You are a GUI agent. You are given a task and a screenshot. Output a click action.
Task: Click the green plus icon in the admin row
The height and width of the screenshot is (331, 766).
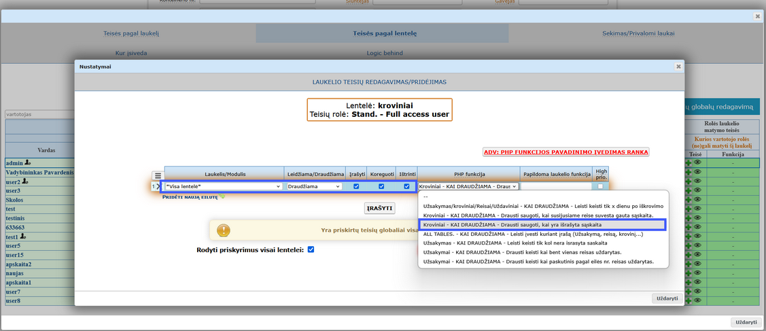[x=689, y=162]
